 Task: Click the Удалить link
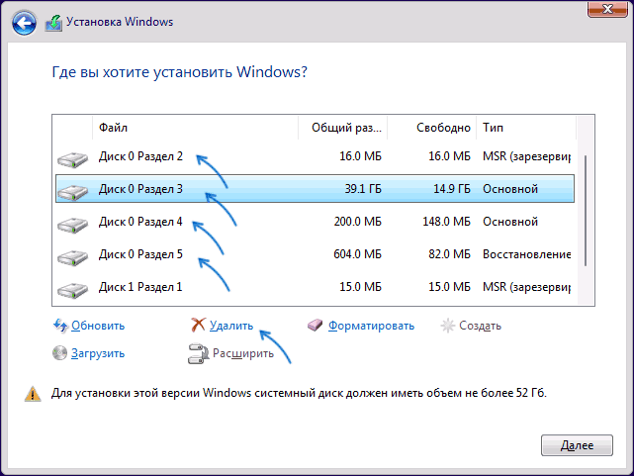point(231,326)
